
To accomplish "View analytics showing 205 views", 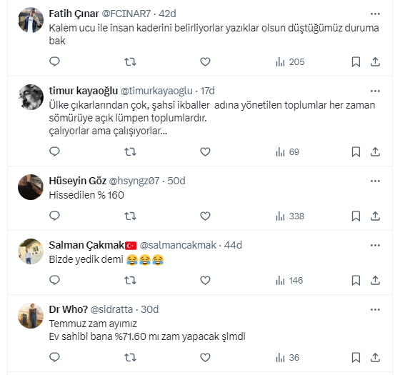I will [x=290, y=62].
